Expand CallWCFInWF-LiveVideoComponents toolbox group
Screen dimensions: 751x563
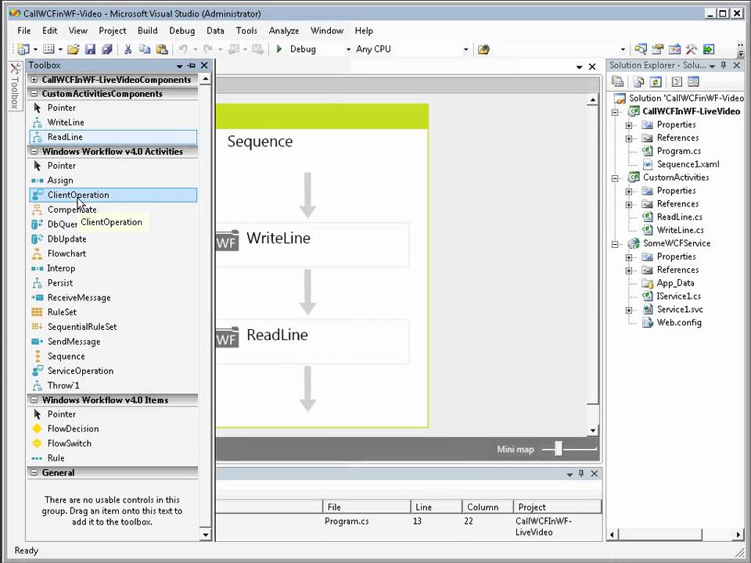point(34,80)
